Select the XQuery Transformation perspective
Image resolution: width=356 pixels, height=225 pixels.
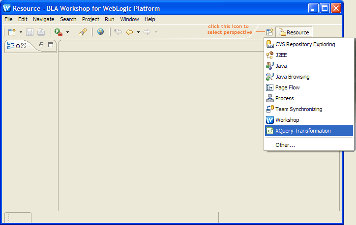[x=309, y=131]
